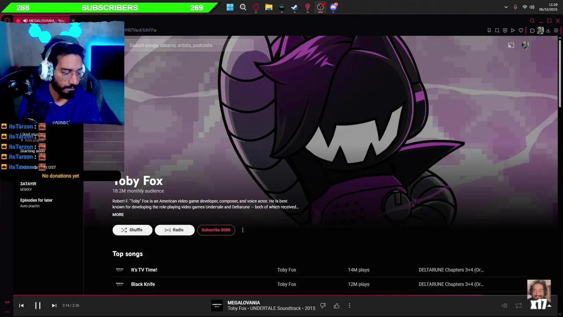
Task: Open Wi-Fi network settings in tray
Action: (x=525, y=7)
